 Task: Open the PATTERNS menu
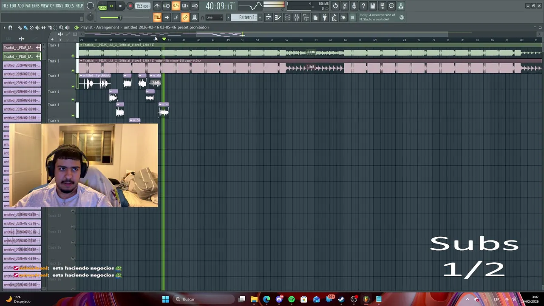coord(32,6)
